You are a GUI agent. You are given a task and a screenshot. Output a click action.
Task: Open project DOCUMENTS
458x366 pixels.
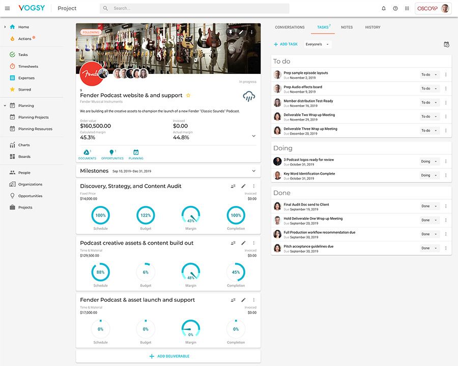pos(87,154)
